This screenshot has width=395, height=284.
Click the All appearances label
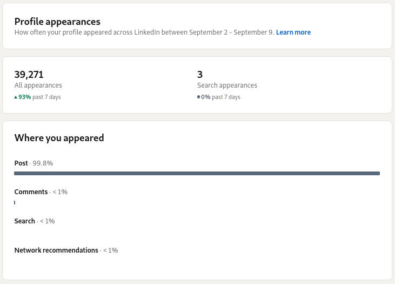point(38,85)
